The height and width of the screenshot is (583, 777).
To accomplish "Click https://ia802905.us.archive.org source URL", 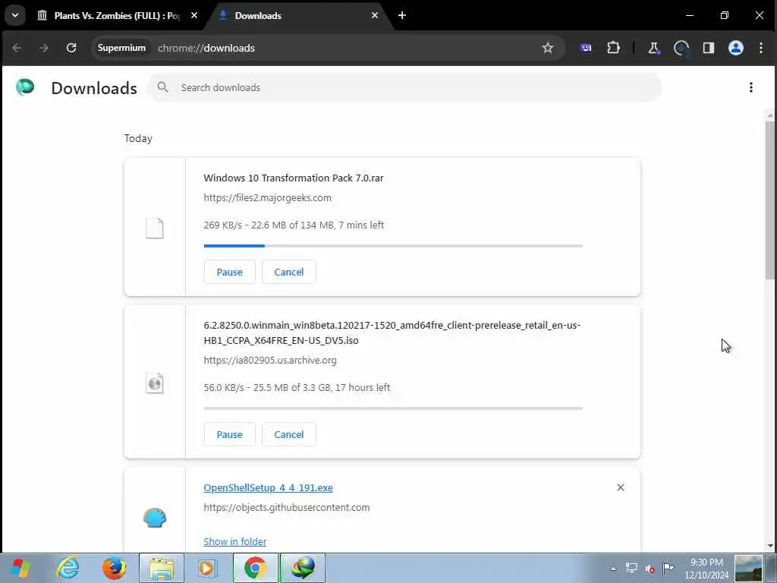I will click(x=270, y=361).
